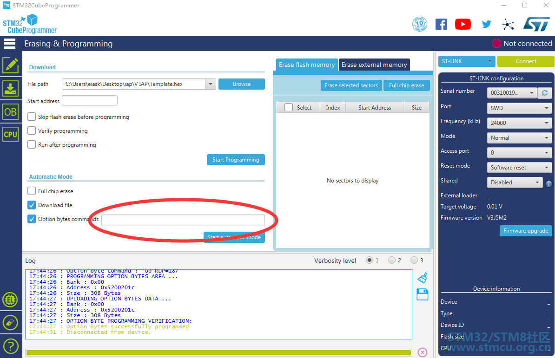This screenshot has width=555, height=358.
Task: Open Erasing & Programming download icon
Action: coord(11,88)
